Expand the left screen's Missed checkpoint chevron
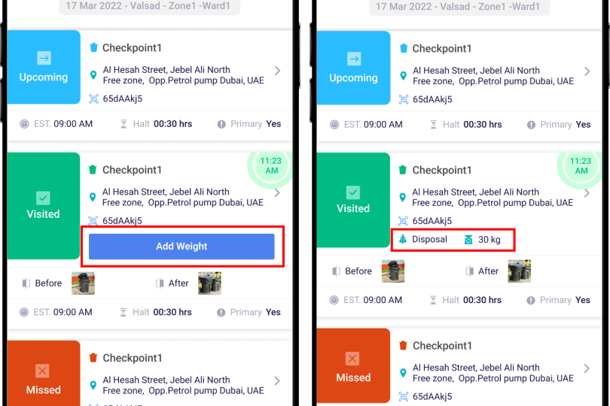 coord(277,380)
